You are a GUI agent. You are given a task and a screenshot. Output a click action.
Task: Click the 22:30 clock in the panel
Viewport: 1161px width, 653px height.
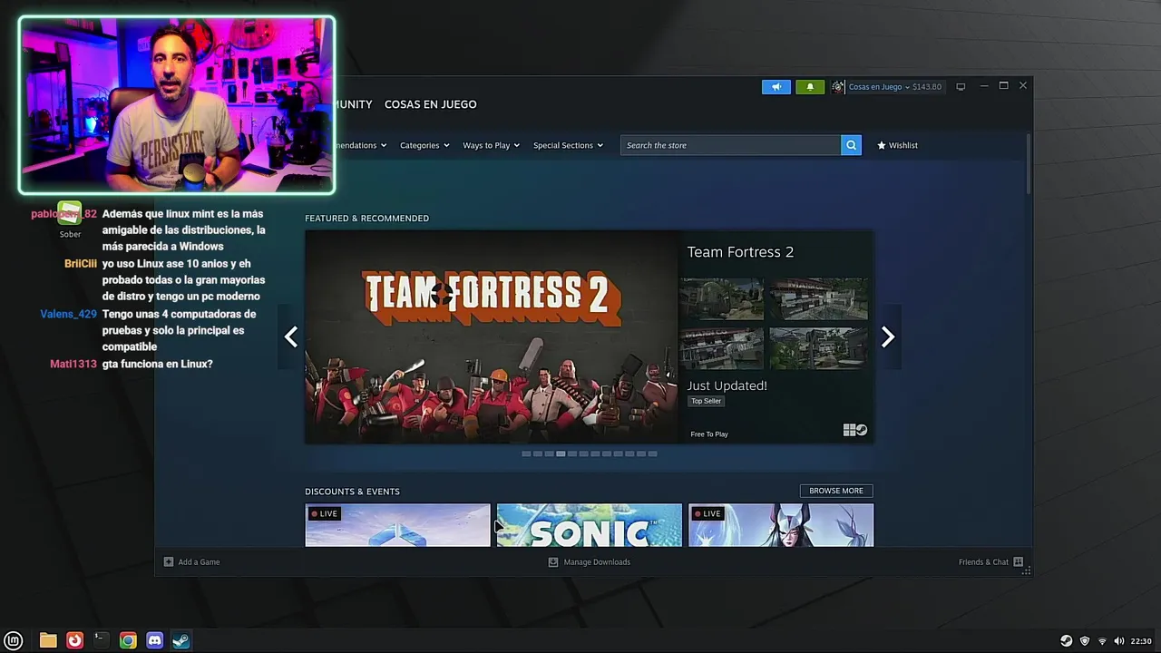pos(1141,641)
